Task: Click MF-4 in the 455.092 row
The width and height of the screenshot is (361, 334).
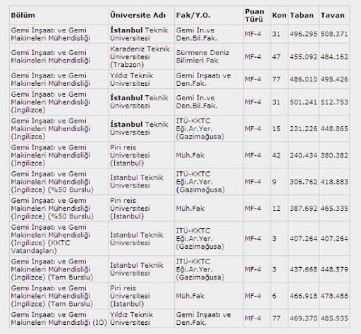Action: pyautogui.click(x=253, y=57)
